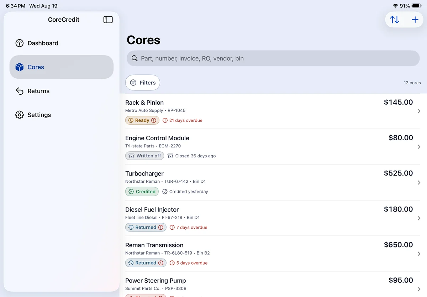Viewport: 427px width, 297px height.
Task: Open the Turbocharger core
Action: click(273, 182)
